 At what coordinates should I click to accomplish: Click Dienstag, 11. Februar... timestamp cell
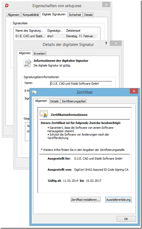point(81,36)
